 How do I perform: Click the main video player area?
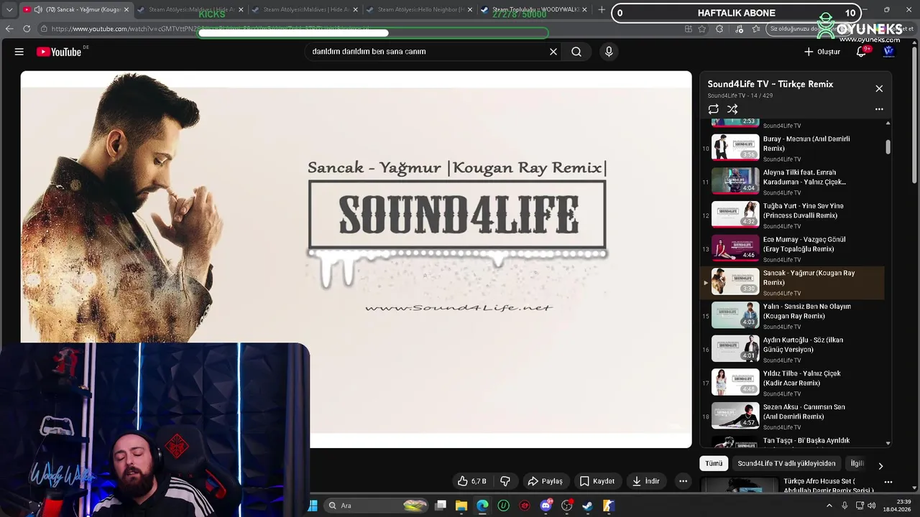356,258
